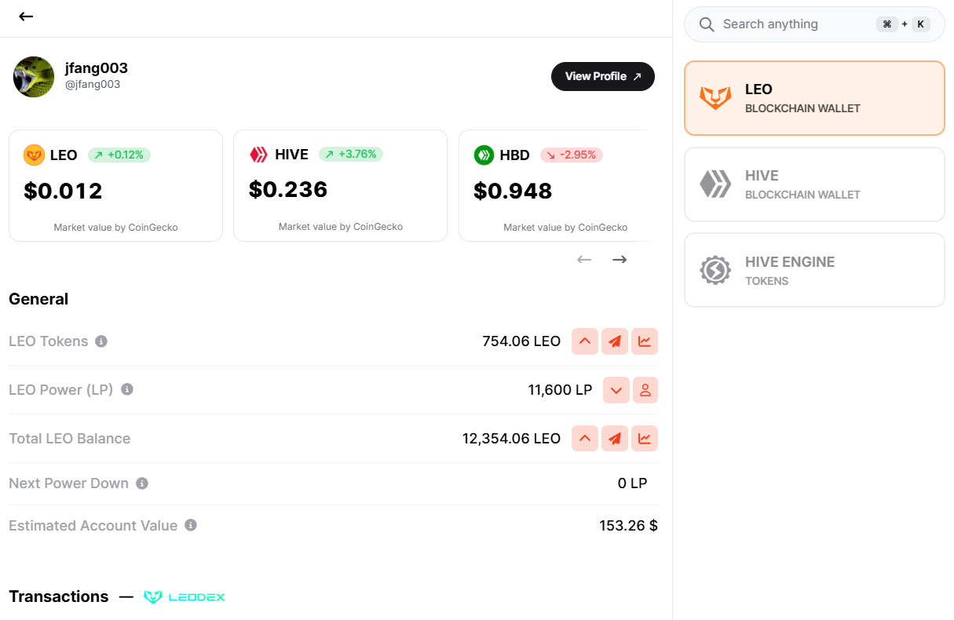
Task: Click the LEO coin logo in price card
Action: 34,155
